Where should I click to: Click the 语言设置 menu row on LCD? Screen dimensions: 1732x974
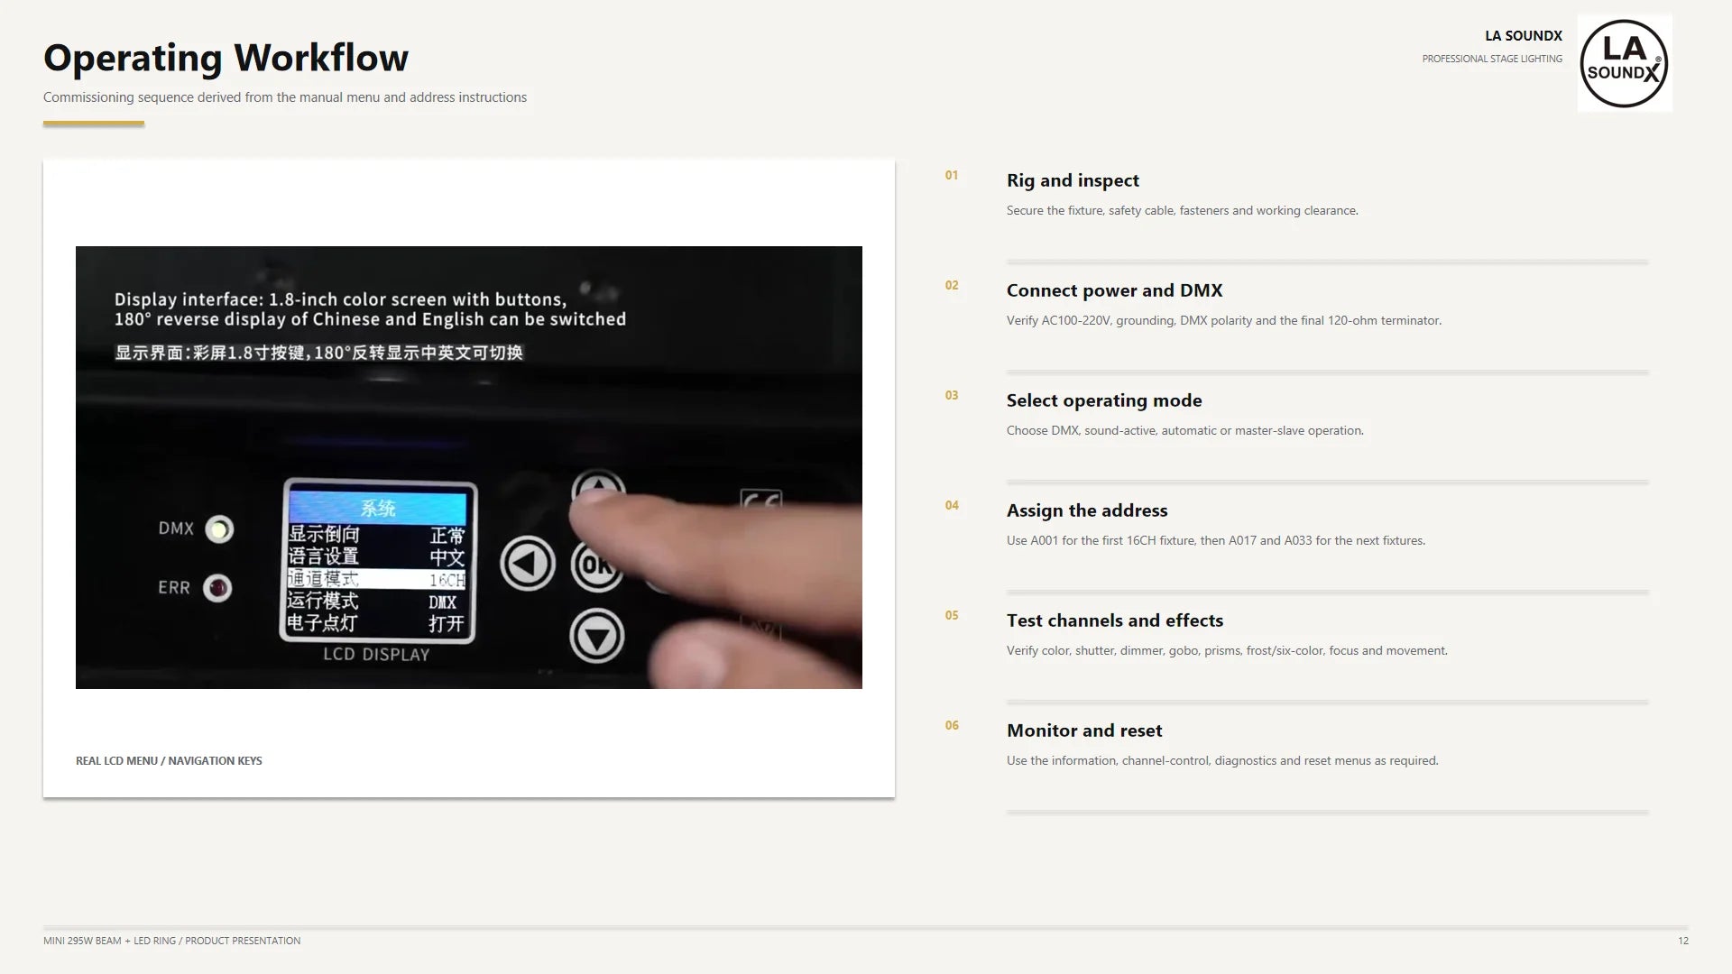[x=377, y=557]
